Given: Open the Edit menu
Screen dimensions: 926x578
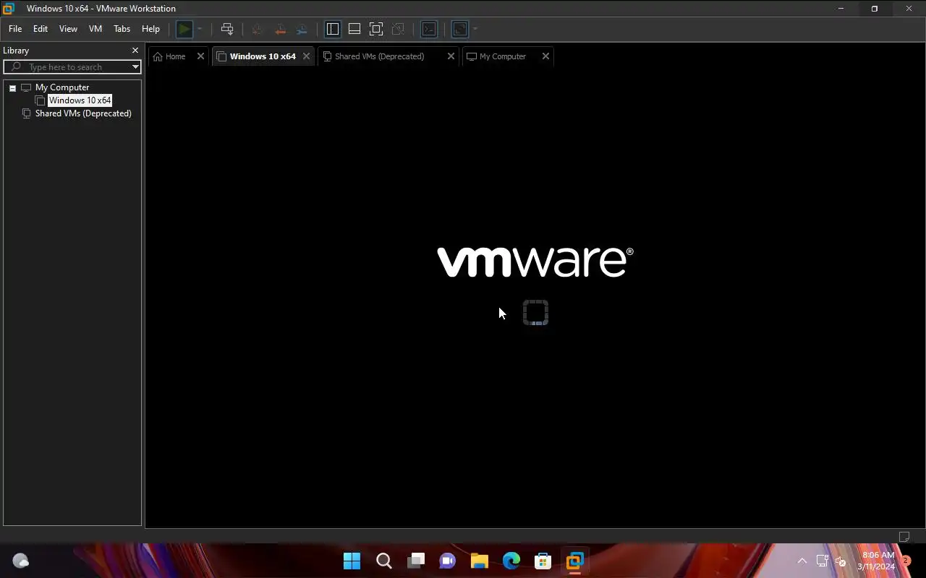Looking at the screenshot, I should pyautogui.click(x=41, y=29).
